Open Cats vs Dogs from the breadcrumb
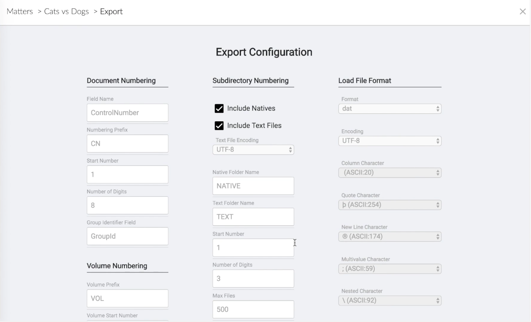 click(x=66, y=11)
